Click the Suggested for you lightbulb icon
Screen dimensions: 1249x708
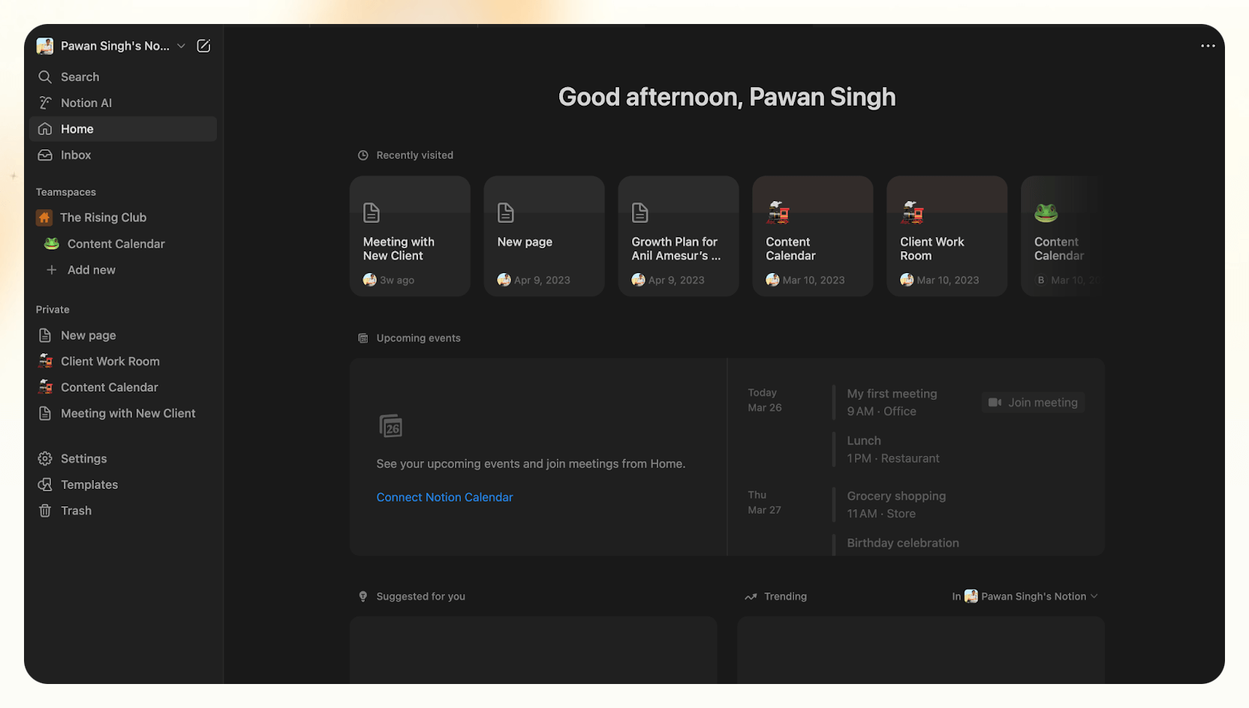(363, 596)
